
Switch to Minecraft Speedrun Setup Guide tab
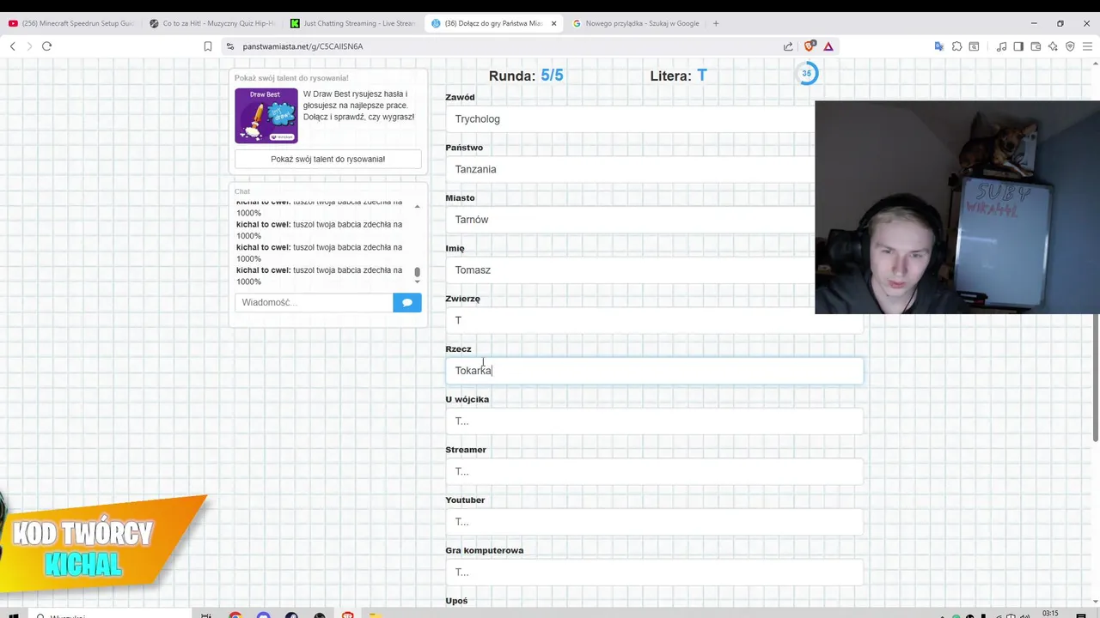point(72,23)
